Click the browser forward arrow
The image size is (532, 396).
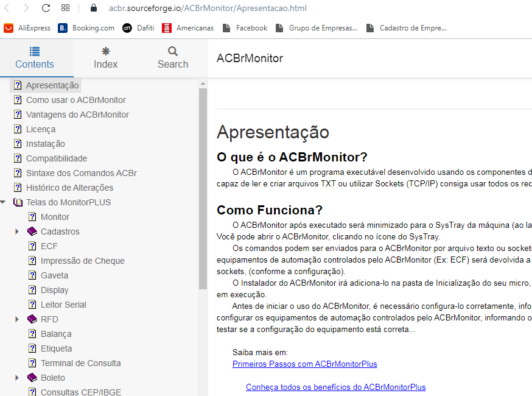(26, 8)
